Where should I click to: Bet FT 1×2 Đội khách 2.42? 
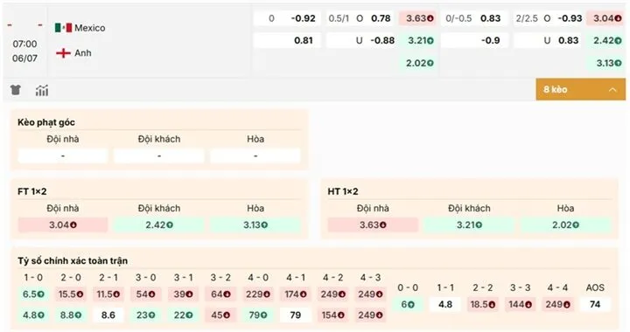pos(159,225)
